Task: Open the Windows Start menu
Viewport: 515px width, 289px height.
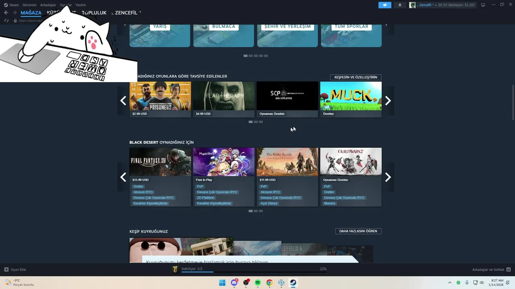Action: 222,283
